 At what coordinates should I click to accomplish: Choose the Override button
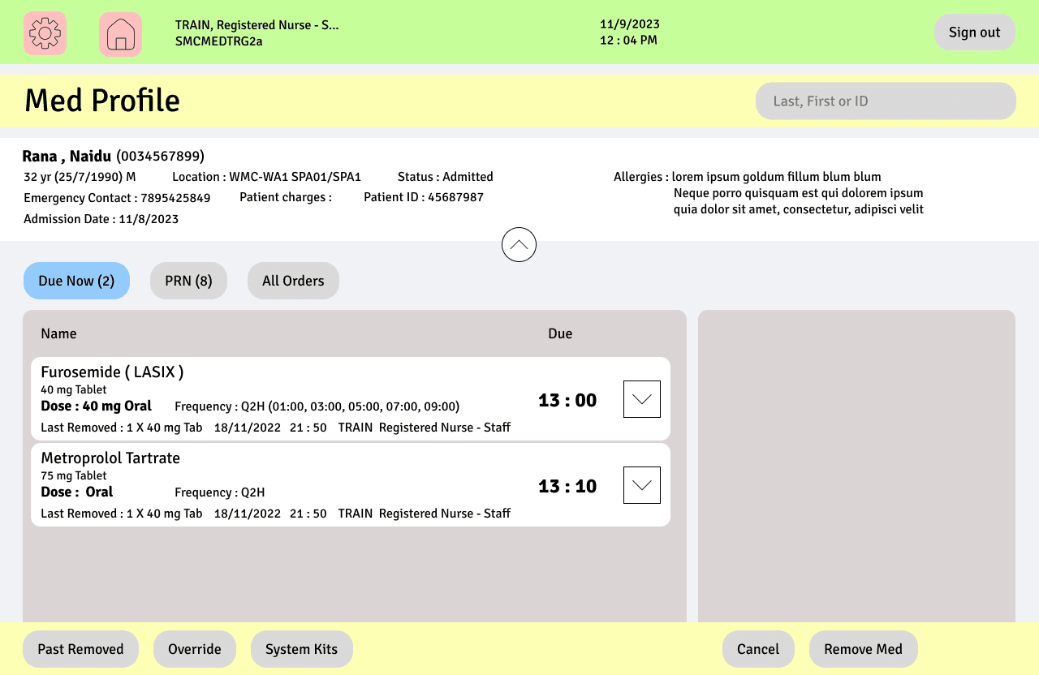point(195,649)
